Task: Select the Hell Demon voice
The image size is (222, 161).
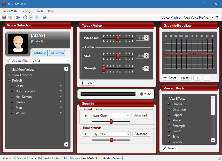Action: click(x=24, y=97)
